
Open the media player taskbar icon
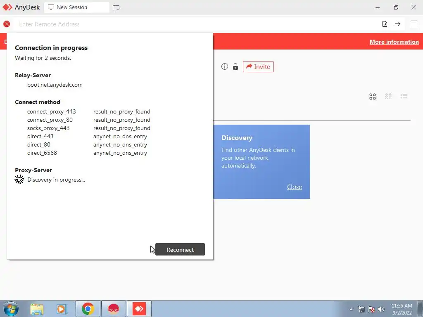pos(62,309)
